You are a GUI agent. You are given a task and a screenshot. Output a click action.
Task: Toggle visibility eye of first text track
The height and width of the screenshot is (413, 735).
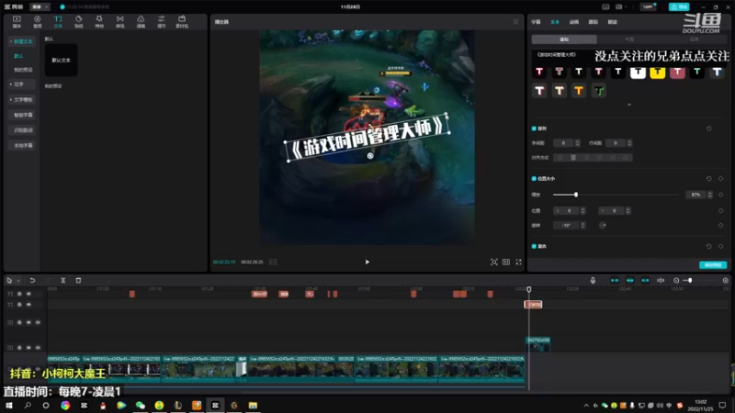[28, 294]
